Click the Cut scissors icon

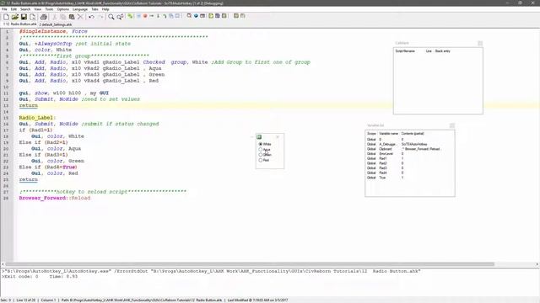tap(54, 17)
